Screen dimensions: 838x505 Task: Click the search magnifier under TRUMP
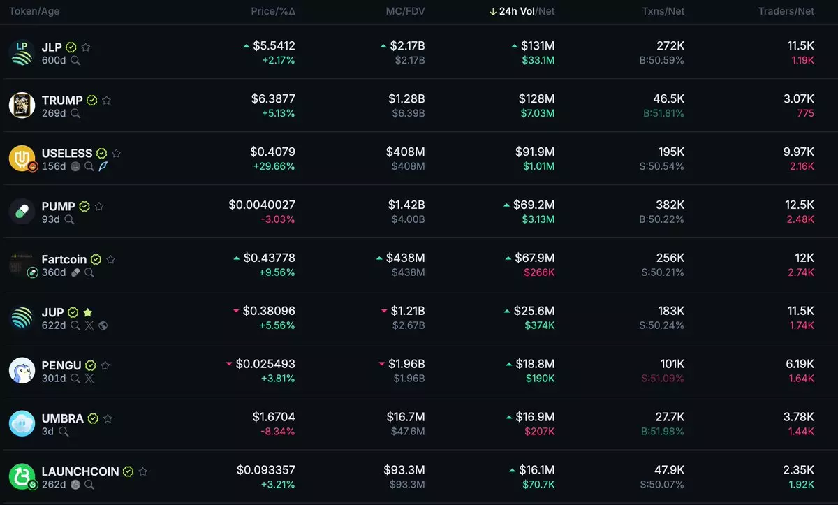tap(75, 113)
